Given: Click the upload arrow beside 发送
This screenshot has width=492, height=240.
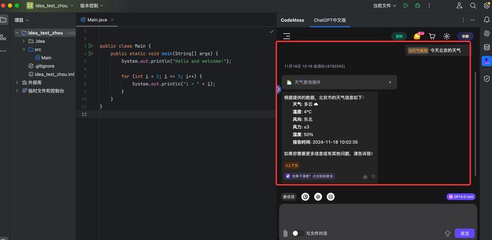Looking at the screenshot, I should [448, 233].
